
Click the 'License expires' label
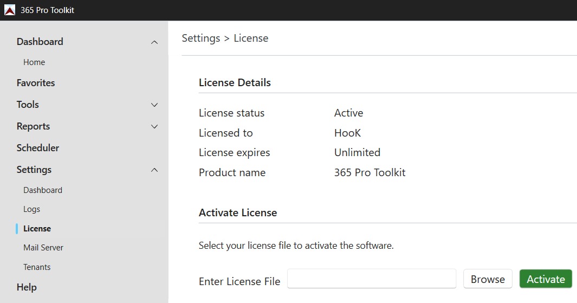pyautogui.click(x=235, y=153)
